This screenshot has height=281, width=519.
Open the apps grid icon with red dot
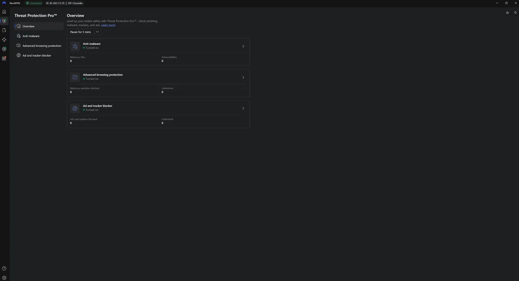point(4,58)
